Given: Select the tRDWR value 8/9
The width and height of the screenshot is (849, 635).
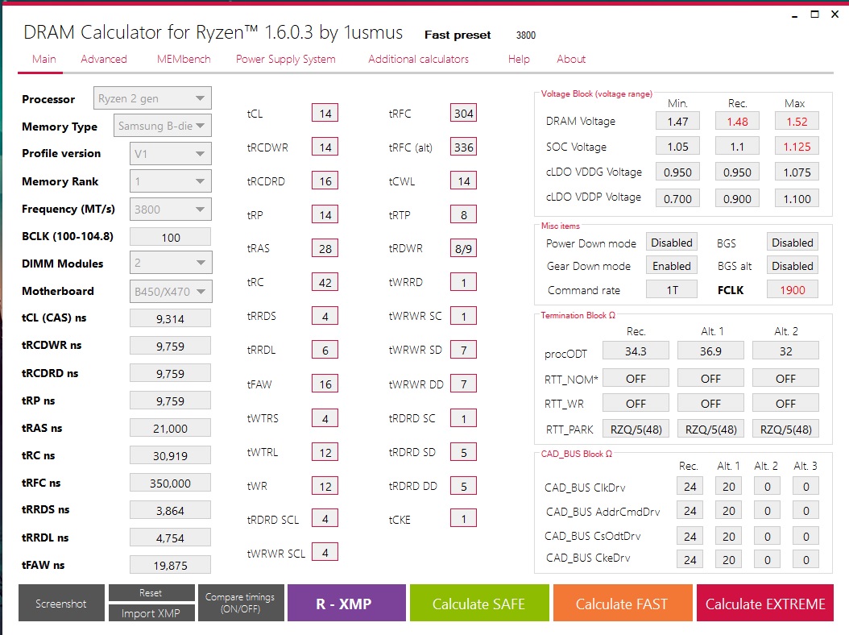Looking at the screenshot, I should coord(463,249).
